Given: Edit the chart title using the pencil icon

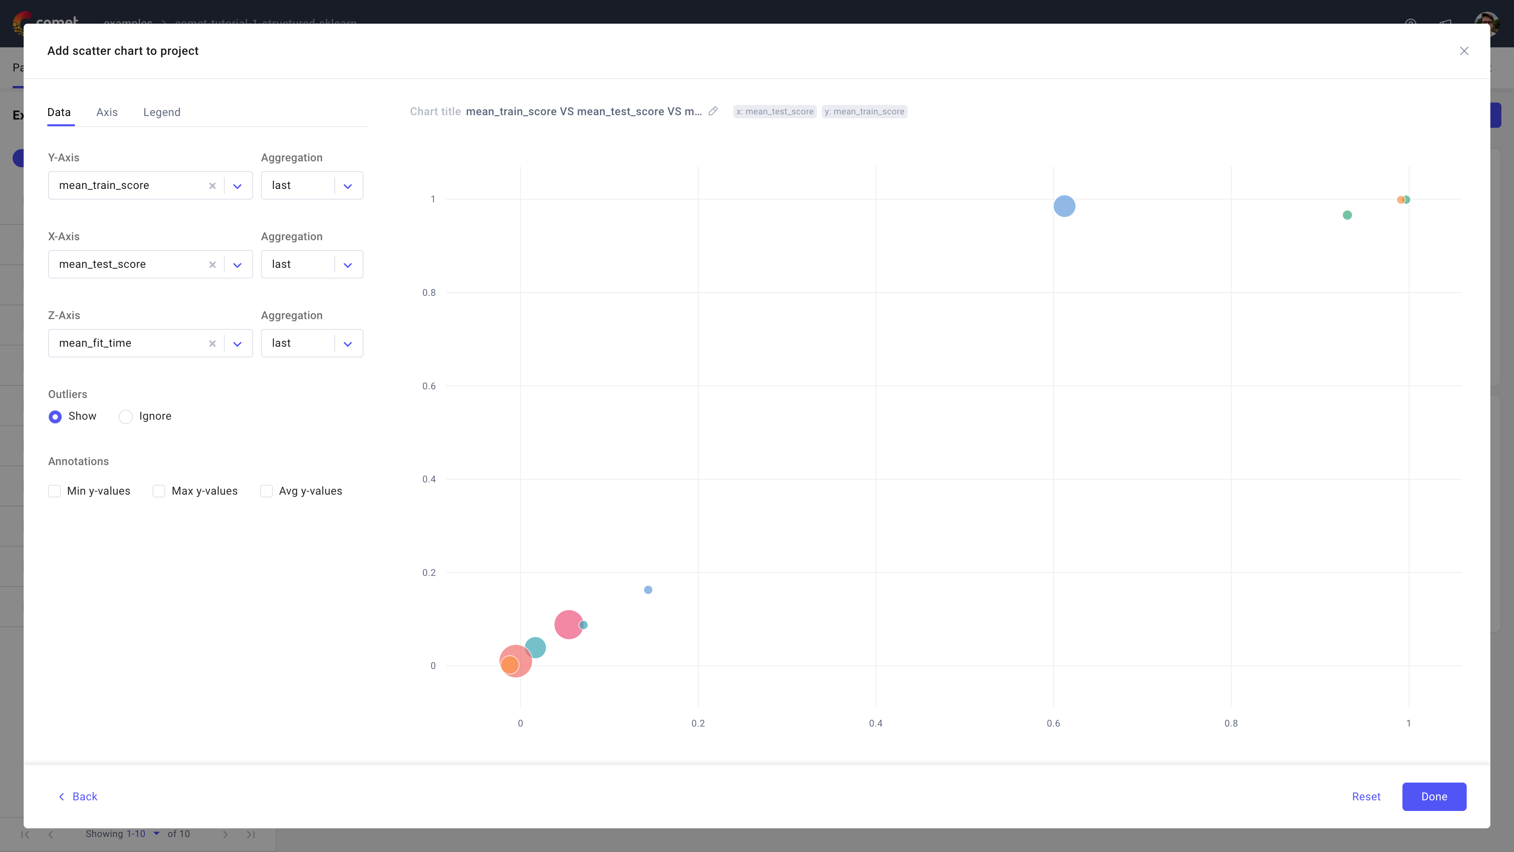Looking at the screenshot, I should tap(713, 111).
